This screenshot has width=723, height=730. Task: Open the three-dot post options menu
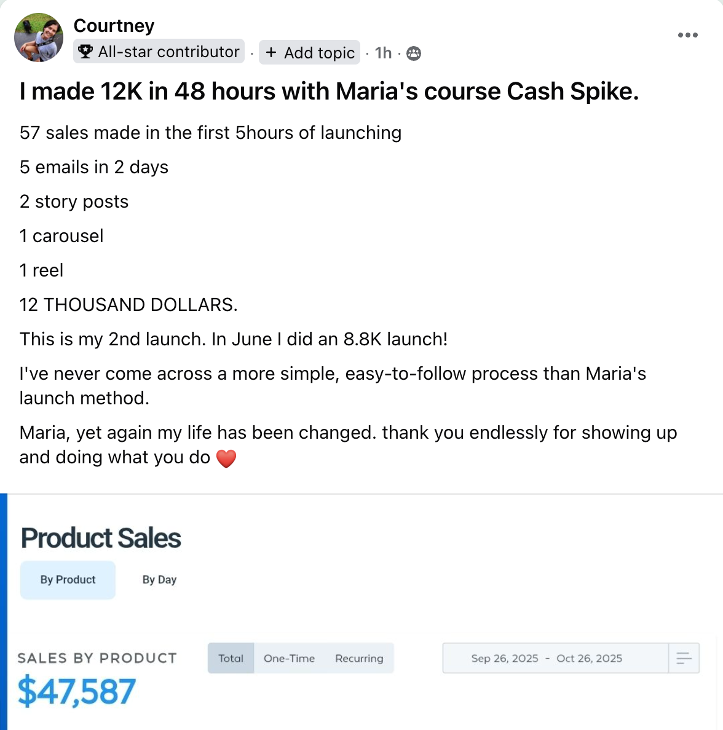click(x=687, y=35)
